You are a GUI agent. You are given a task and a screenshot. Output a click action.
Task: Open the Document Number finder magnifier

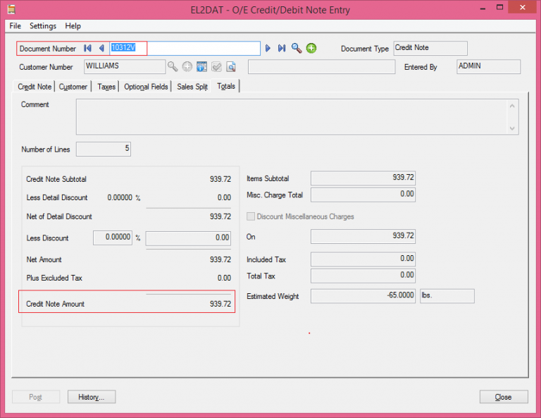point(297,48)
